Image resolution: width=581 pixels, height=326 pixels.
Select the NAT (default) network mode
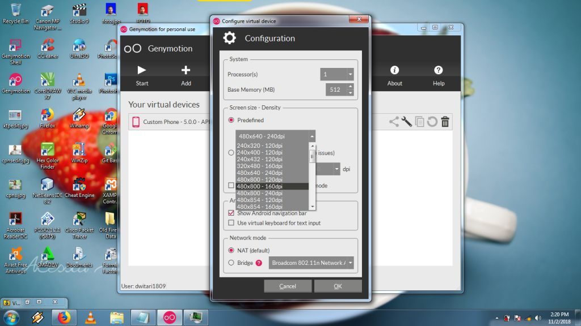231,250
